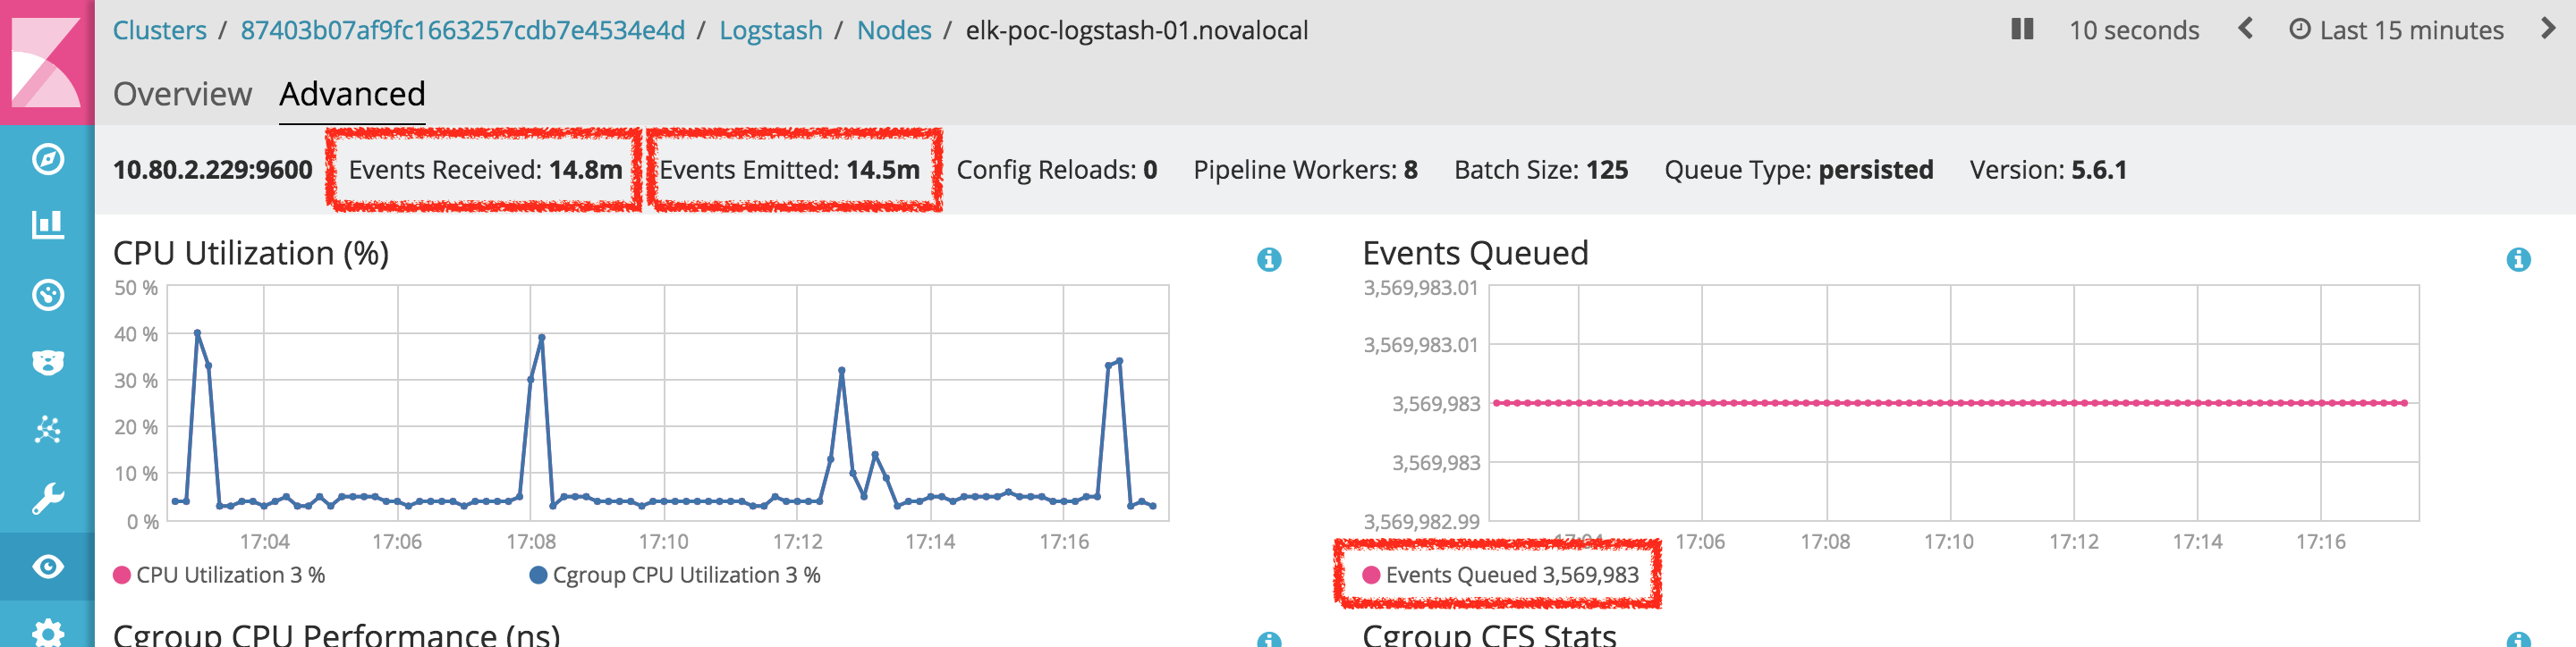This screenshot has height=647, width=2576.
Task: Click the Cgroup CPU Performance info icon
Action: (1269, 639)
